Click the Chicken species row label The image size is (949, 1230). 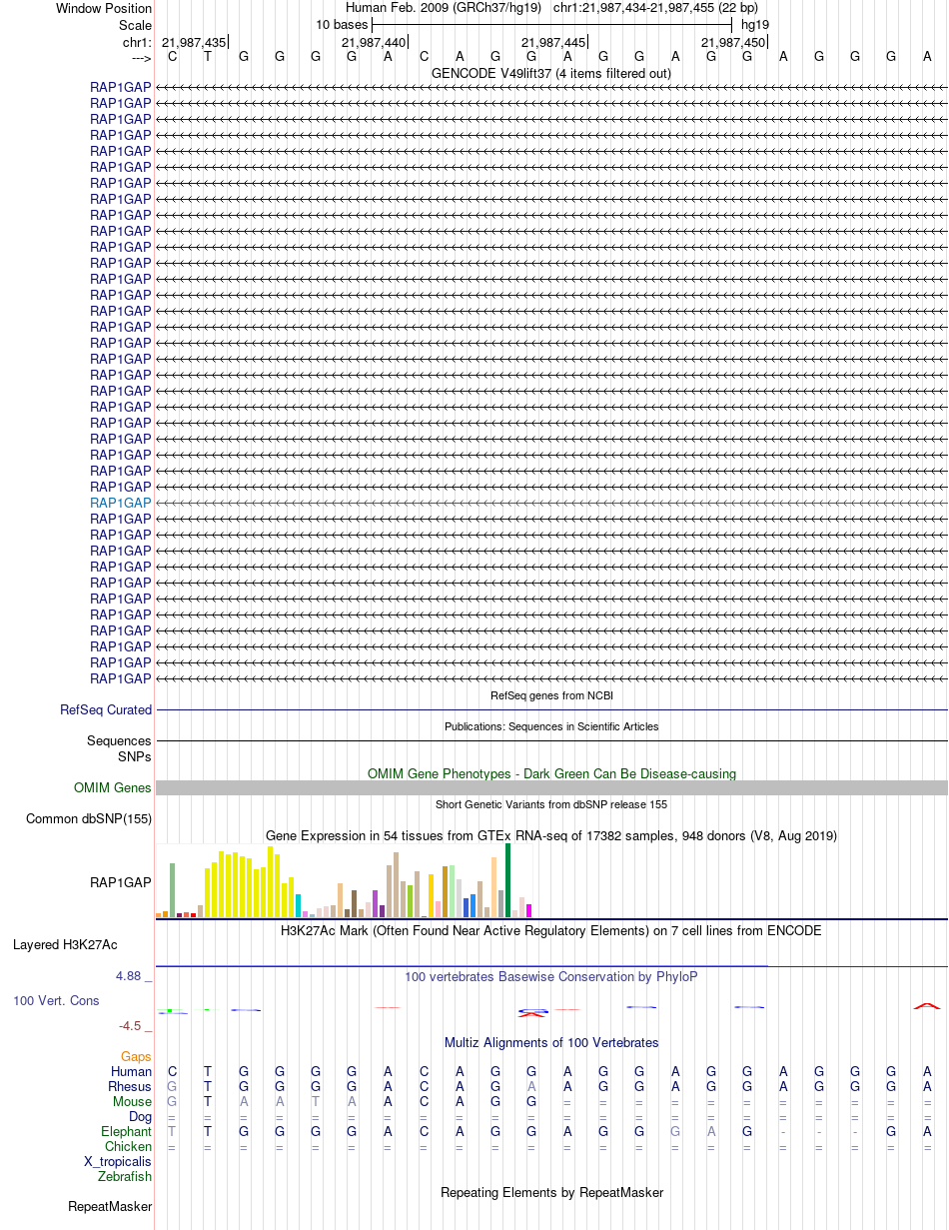[x=128, y=1146]
